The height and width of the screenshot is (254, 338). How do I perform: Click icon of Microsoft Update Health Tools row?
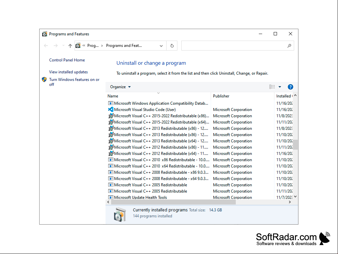[x=110, y=198]
